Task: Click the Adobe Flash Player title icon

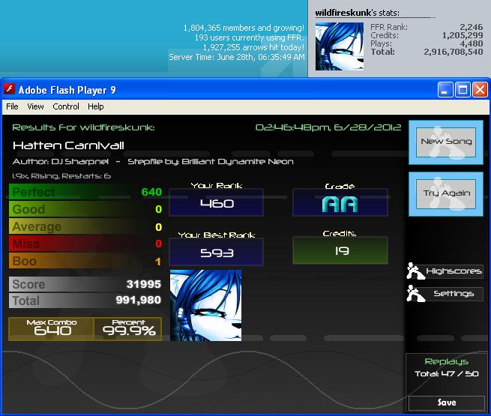Action: tap(10, 89)
